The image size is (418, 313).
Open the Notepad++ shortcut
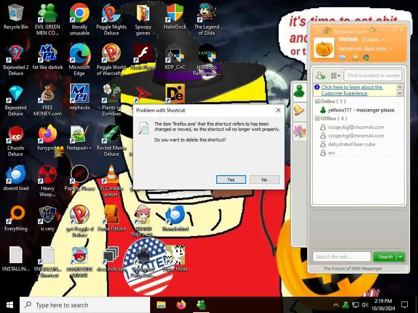click(80, 138)
